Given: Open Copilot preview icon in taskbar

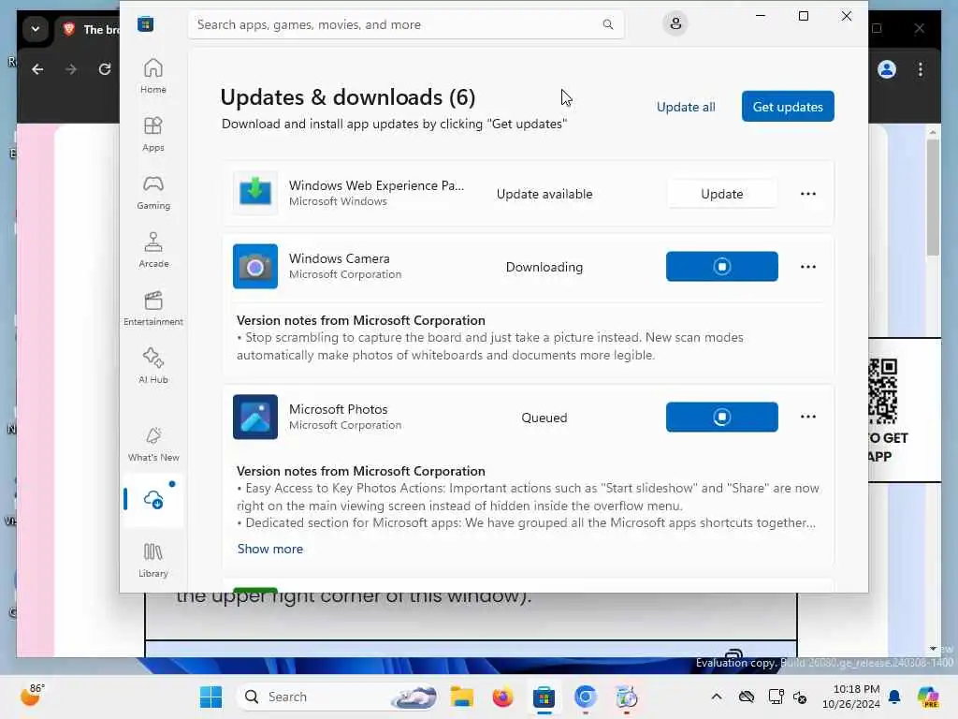Looking at the screenshot, I should point(928,697).
